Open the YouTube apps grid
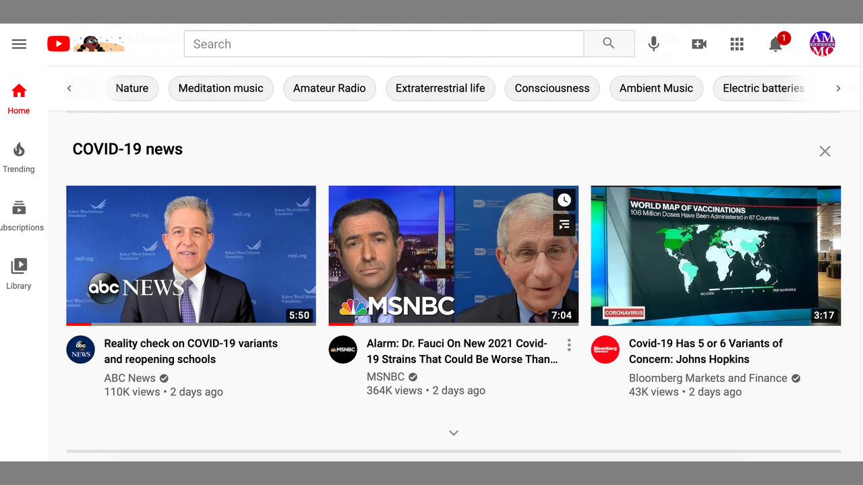Image resolution: width=863 pixels, height=485 pixels. [737, 44]
